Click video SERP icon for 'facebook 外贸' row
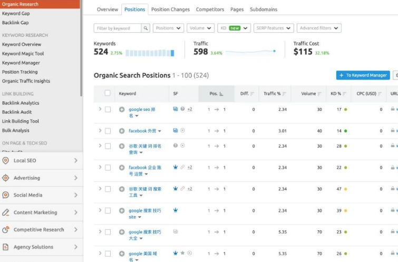The height and width of the screenshot is (262, 398). [x=182, y=130]
